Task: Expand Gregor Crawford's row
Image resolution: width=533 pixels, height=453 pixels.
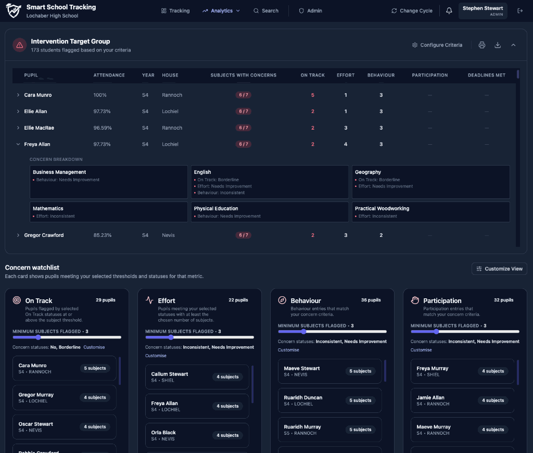Action: 18,235
